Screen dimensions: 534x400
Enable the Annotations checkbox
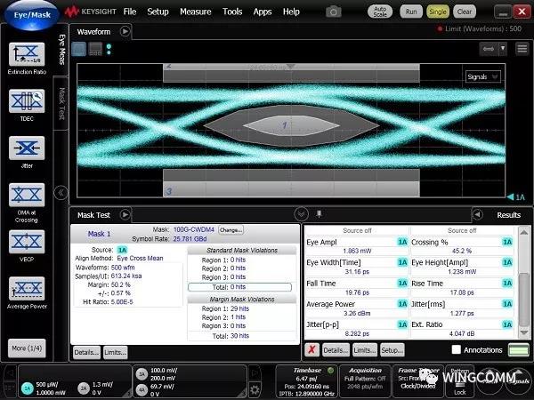point(456,350)
